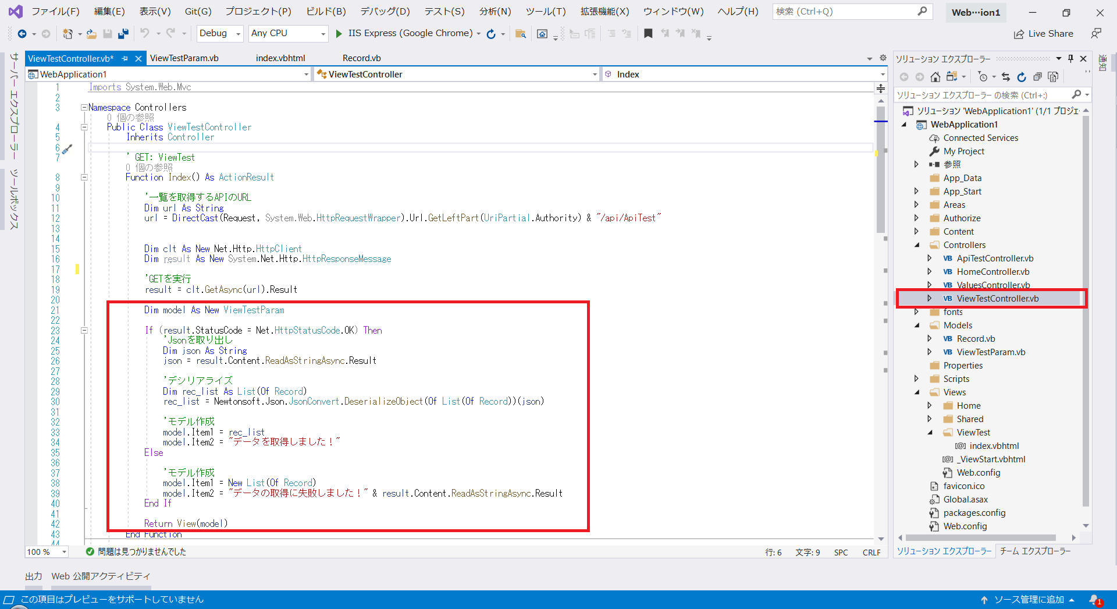Click the Save All toolbar icon
This screenshot has height=609, width=1117.
pyautogui.click(x=123, y=33)
